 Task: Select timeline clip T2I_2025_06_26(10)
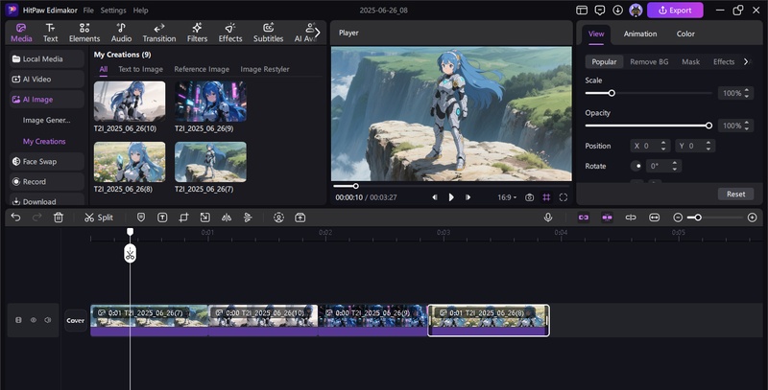pyautogui.click(x=263, y=320)
